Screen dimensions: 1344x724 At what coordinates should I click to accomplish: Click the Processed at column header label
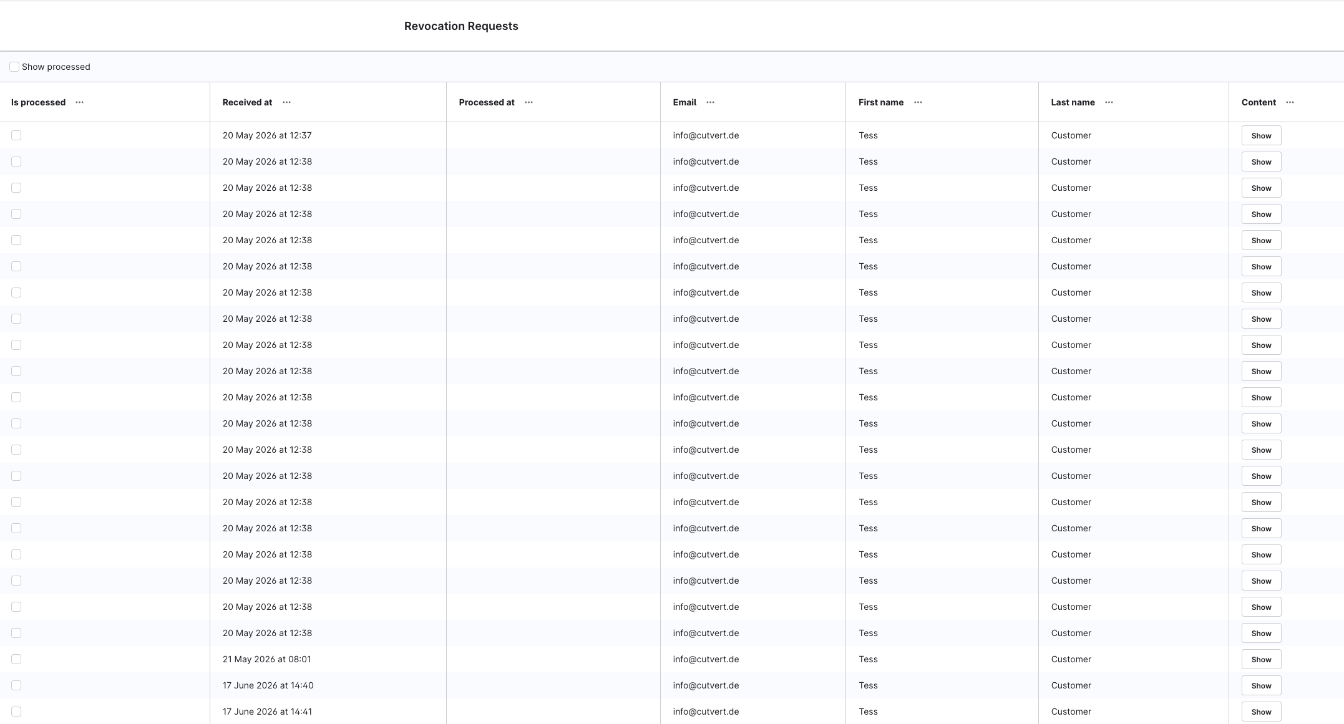[x=487, y=102]
